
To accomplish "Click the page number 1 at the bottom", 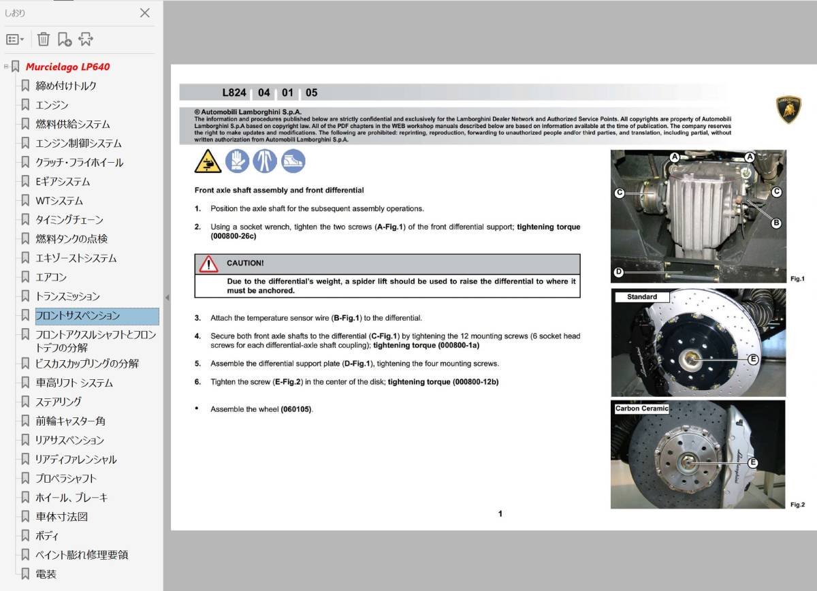I will pos(500,514).
